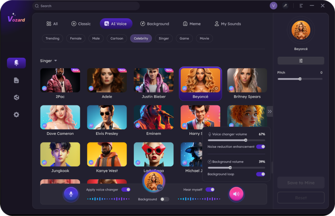Switch to the Background tab
The width and height of the screenshot is (335, 216).
coord(154,24)
